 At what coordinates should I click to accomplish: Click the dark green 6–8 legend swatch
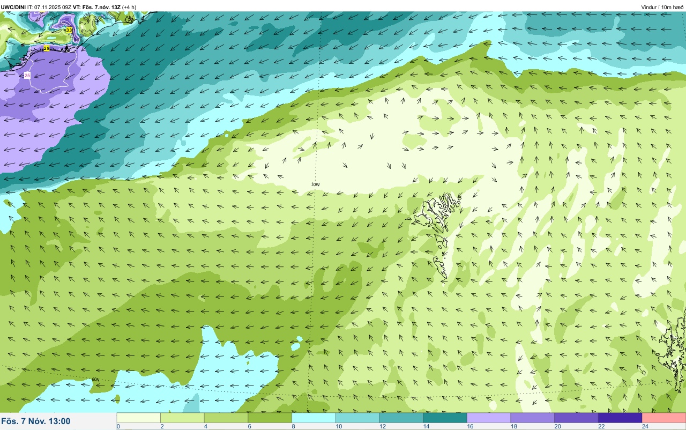pos(270,418)
